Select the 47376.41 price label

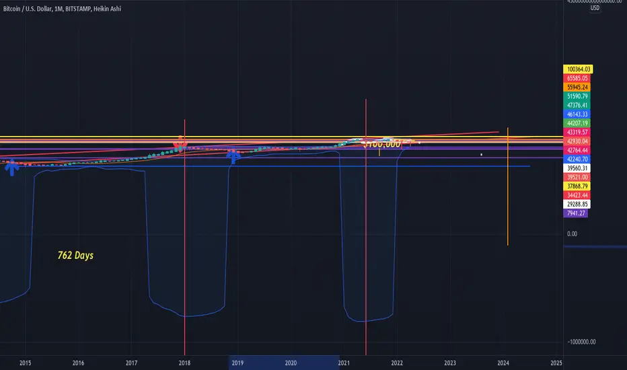click(x=577, y=105)
